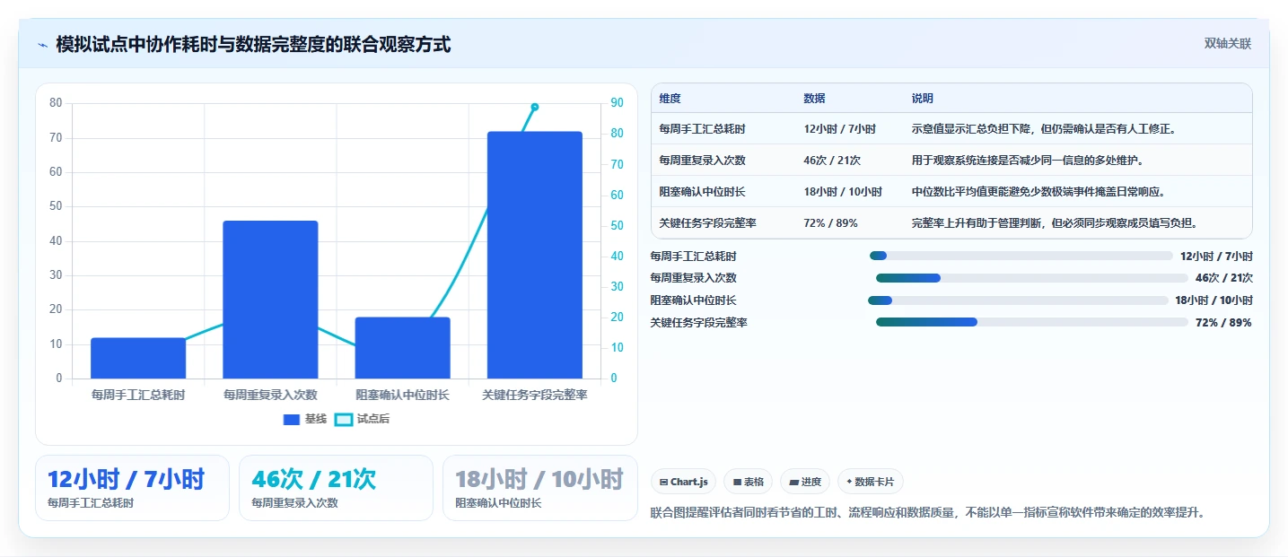The height and width of the screenshot is (557, 1288).
Task: Toggle the 基线 legend item
Action: coord(305,419)
